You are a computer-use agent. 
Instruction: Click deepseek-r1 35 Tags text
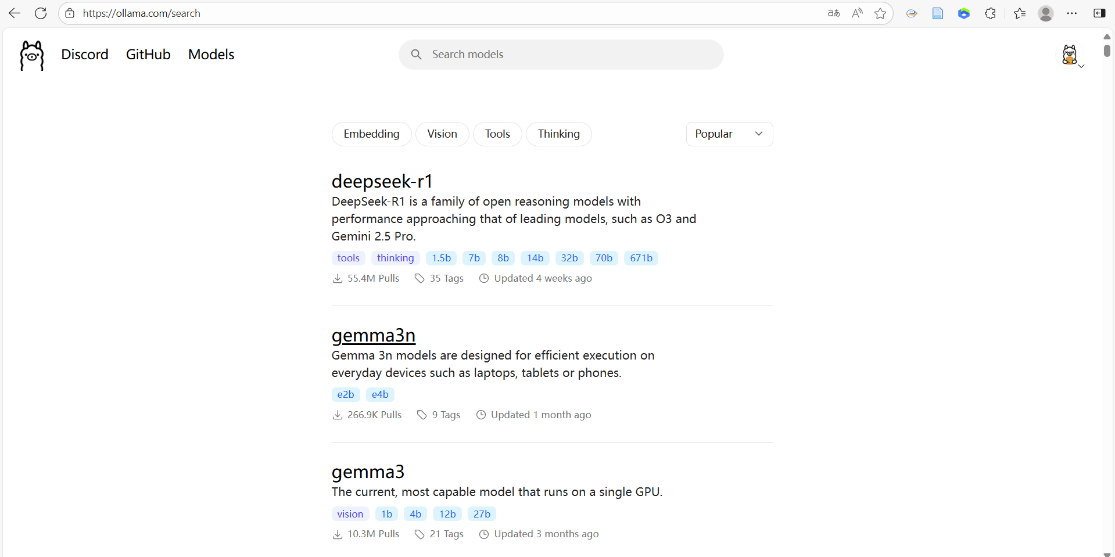click(447, 279)
